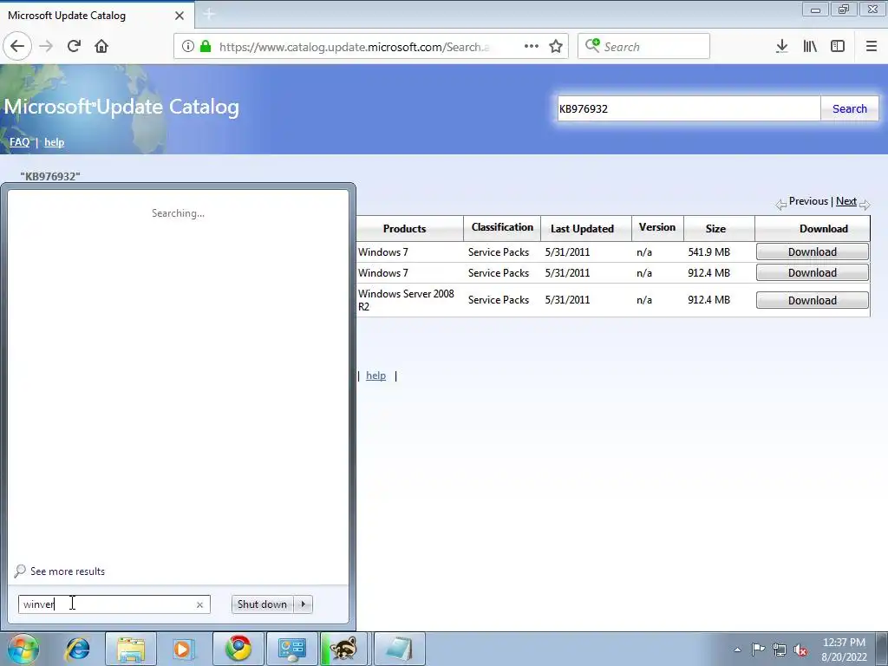Go back using Firefox back arrow

pos(17,46)
